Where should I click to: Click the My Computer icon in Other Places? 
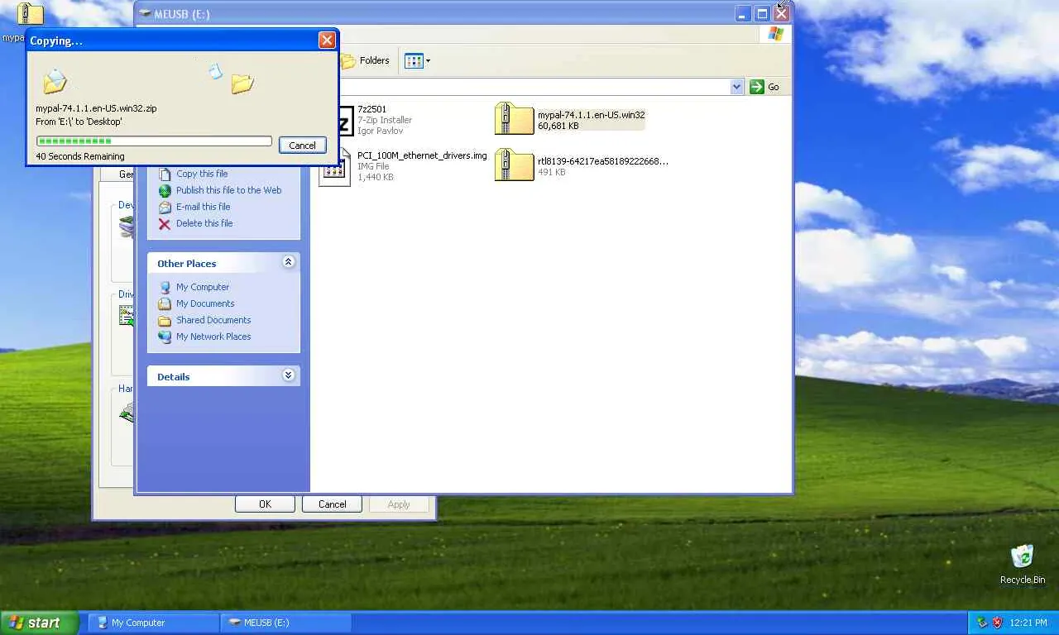click(x=165, y=287)
